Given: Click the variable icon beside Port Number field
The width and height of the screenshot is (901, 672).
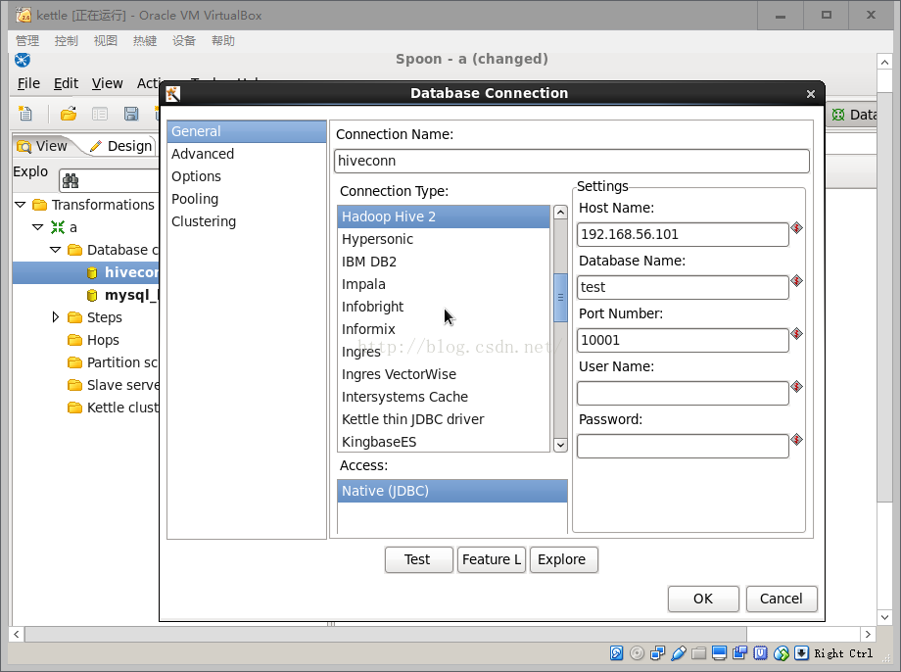Looking at the screenshot, I should [x=796, y=334].
